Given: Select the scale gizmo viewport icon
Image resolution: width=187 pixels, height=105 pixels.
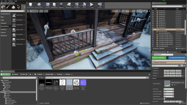Looking at the screenshot, I should click(x=117, y=11).
